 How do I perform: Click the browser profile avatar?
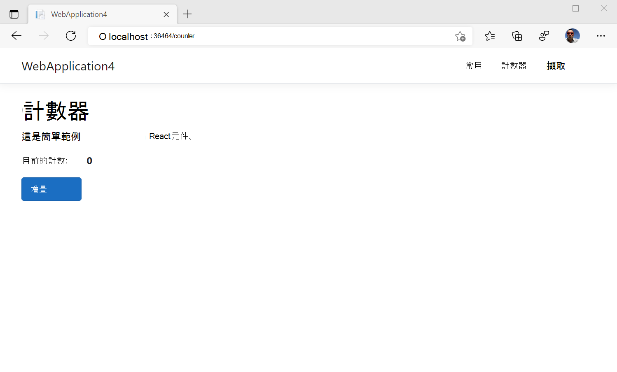click(x=572, y=36)
